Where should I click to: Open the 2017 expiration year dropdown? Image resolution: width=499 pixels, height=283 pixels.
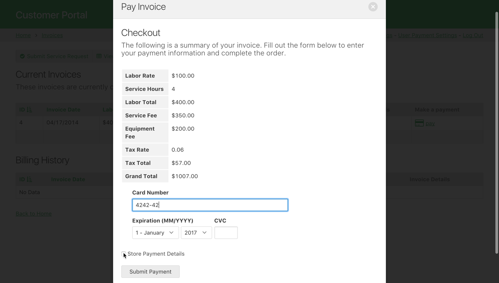click(196, 232)
